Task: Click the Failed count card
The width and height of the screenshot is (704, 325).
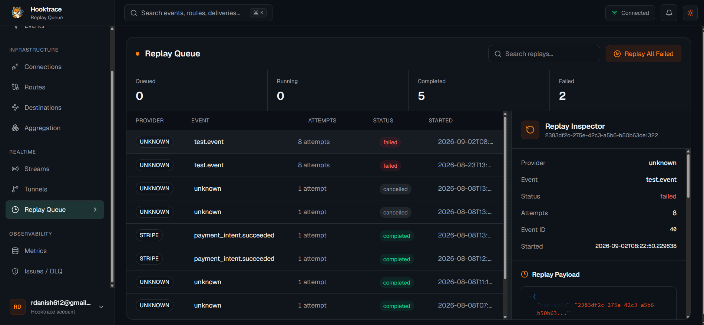Action: point(620,91)
